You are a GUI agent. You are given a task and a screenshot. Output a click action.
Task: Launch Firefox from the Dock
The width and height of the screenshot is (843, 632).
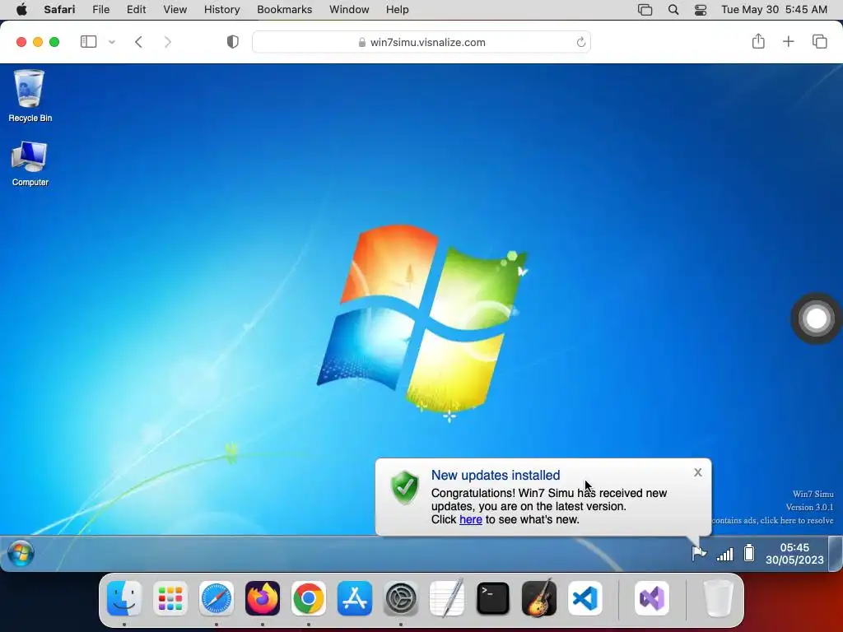[x=263, y=598]
